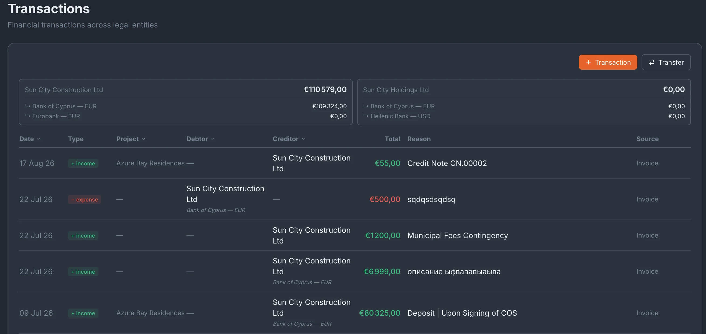The height and width of the screenshot is (334, 706).
Task: Click the Hellenic Bank — USD account row
Action: 524,116
